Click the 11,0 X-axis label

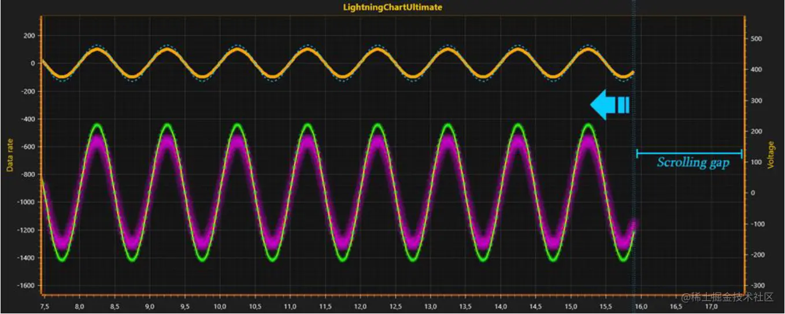click(290, 306)
